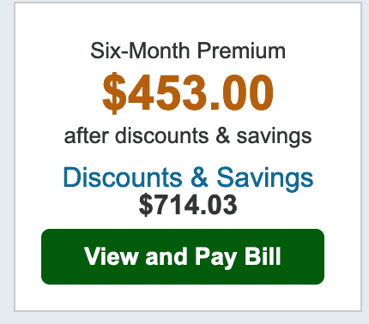Click the dollar sign of $453.00
Viewport: 369px width, 324px height.
click(x=114, y=93)
